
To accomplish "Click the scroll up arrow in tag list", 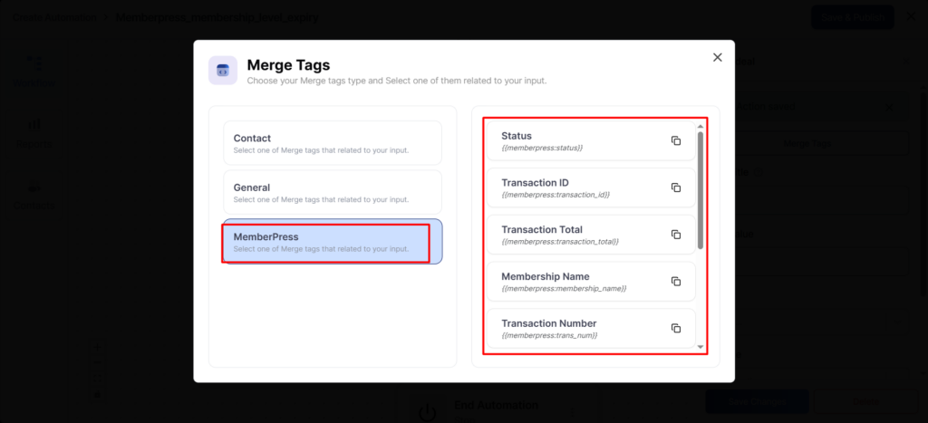I will (700, 126).
